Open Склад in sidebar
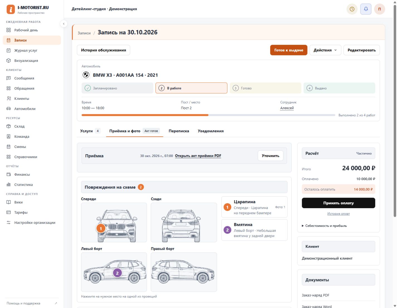Image resolution: width=397 pixels, height=308 pixels. pyautogui.click(x=32, y=126)
